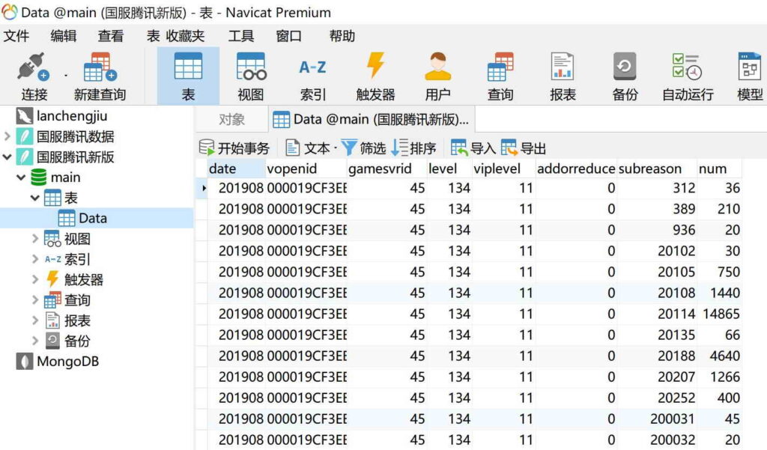767x450 pixels.
Task: Click the 触发器 trigger lightning icon
Action: point(375,76)
